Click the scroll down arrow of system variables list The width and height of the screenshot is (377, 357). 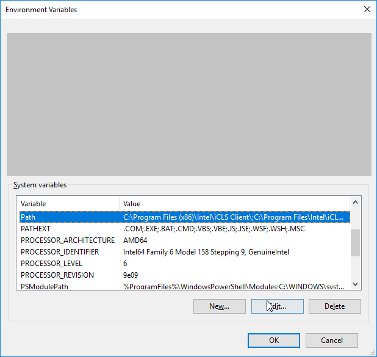click(x=356, y=284)
